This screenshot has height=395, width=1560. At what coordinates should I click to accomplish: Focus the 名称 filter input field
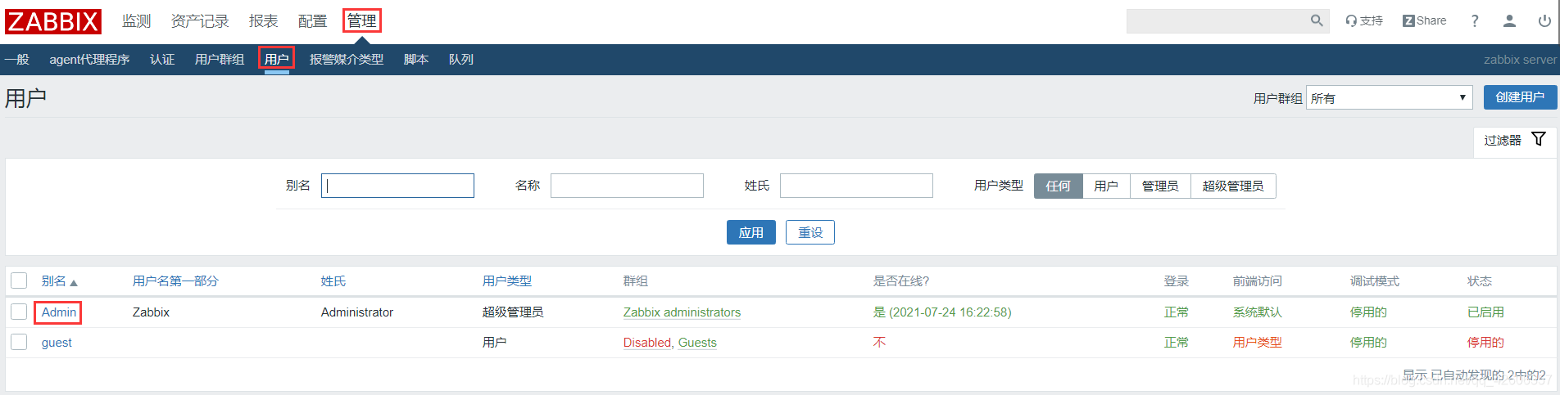pyautogui.click(x=627, y=186)
